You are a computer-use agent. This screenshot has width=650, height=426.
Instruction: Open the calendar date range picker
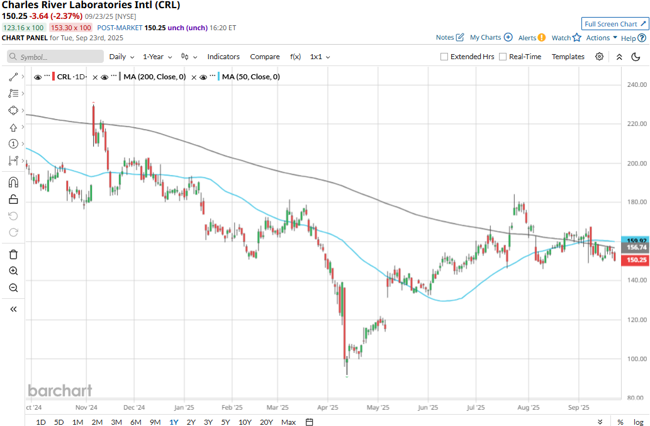tap(309, 422)
